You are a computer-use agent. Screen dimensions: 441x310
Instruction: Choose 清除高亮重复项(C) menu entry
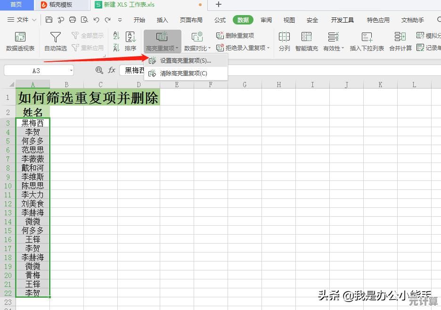point(183,73)
